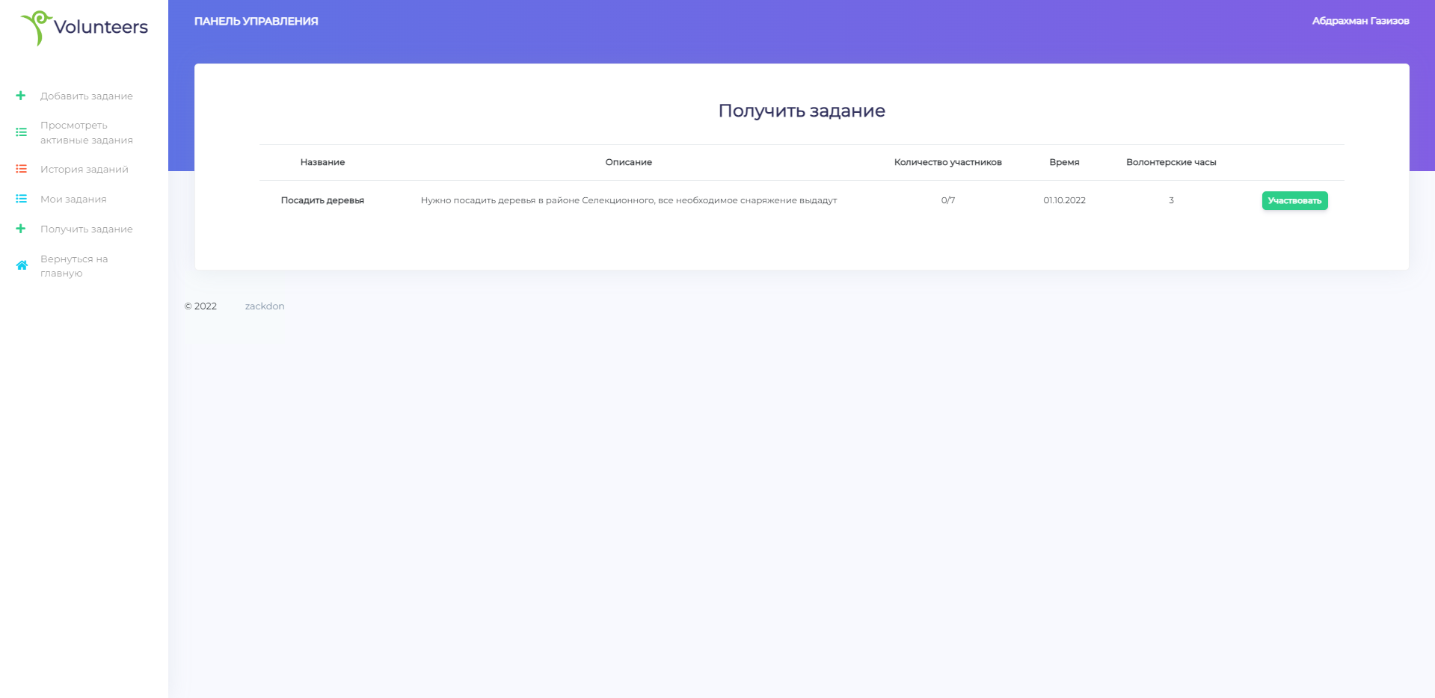This screenshot has height=698, width=1435.
Task: Click the date 01.10.2022
Action: (x=1064, y=200)
